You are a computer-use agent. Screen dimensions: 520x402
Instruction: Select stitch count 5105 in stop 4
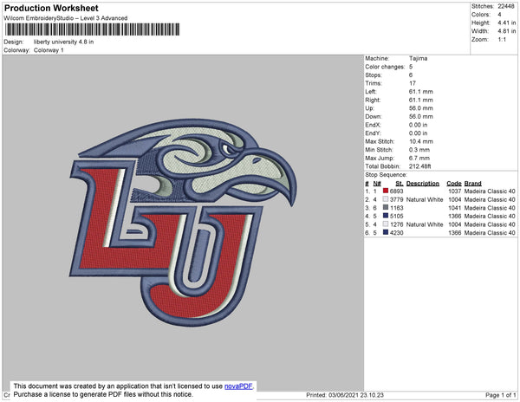pos(397,216)
